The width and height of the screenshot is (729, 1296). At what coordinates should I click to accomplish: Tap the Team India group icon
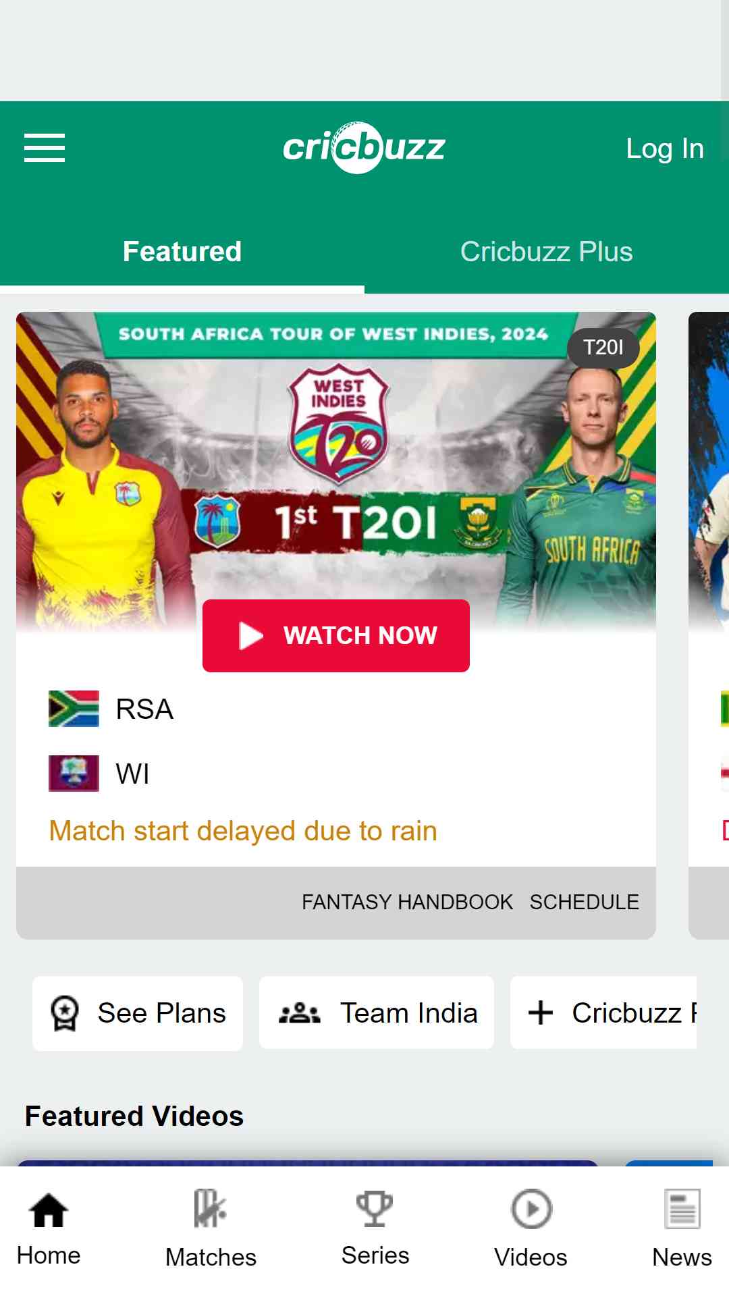(x=300, y=1013)
